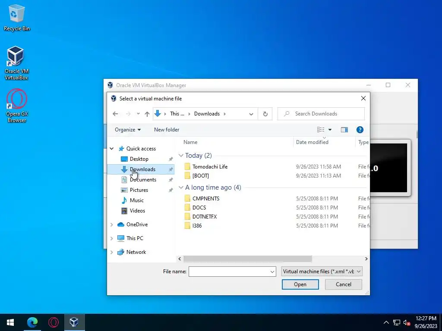Screen dimensions: 442x331
Task: Sort by the Date modified column header
Action: [312, 142]
